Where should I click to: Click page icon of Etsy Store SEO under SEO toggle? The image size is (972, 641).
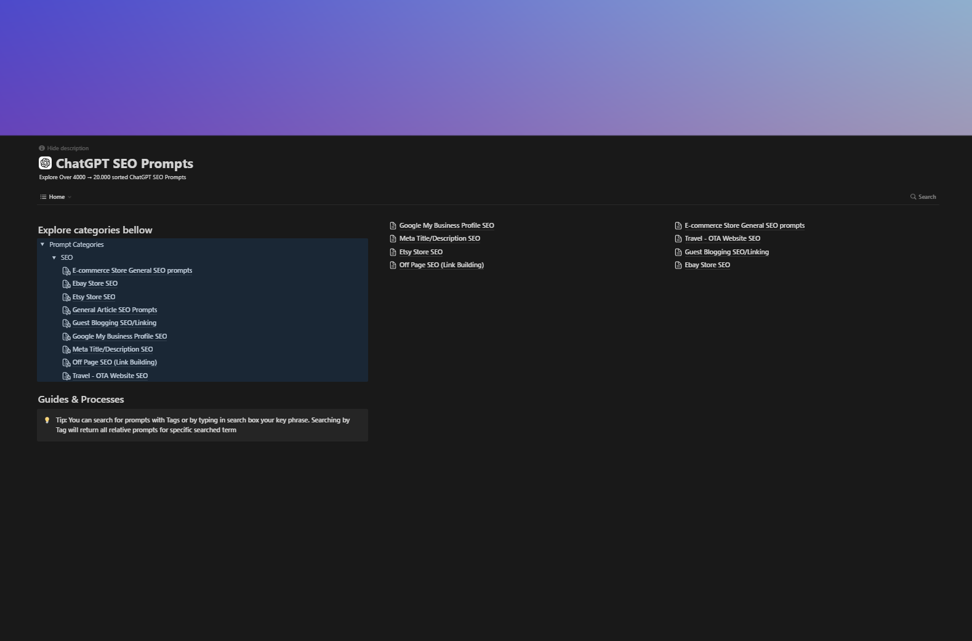(66, 297)
